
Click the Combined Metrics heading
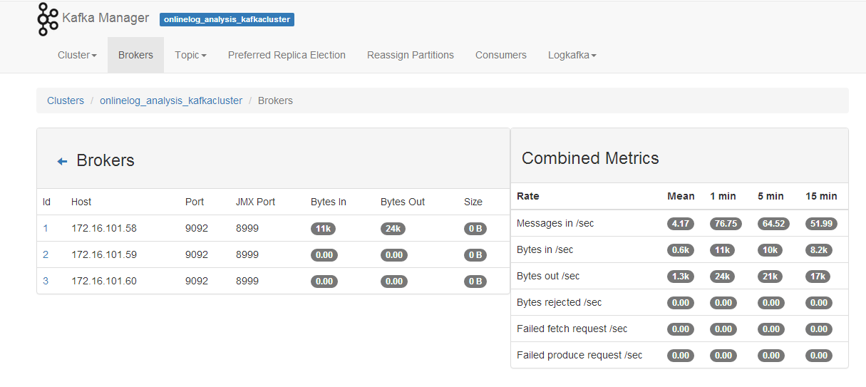pyautogui.click(x=590, y=158)
